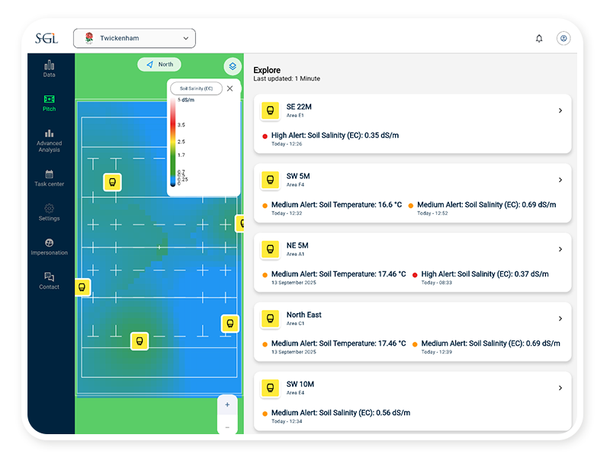Expand the SE 22M sensor card
This screenshot has height=457, width=610.
(560, 110)
